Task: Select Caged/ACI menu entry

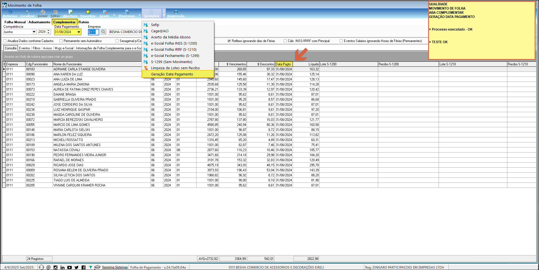Action: click(x=178, y=31)
